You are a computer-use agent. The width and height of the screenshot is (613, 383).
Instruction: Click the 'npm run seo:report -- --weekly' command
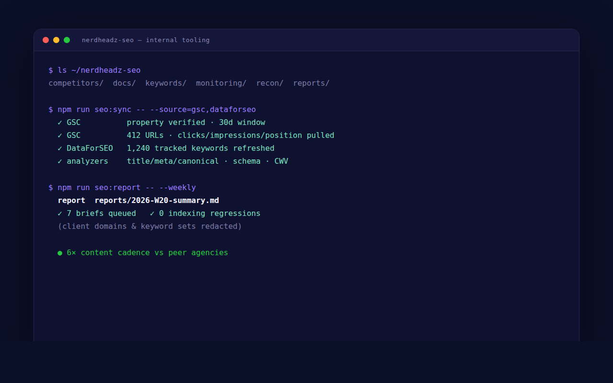(x=122, y=188)
